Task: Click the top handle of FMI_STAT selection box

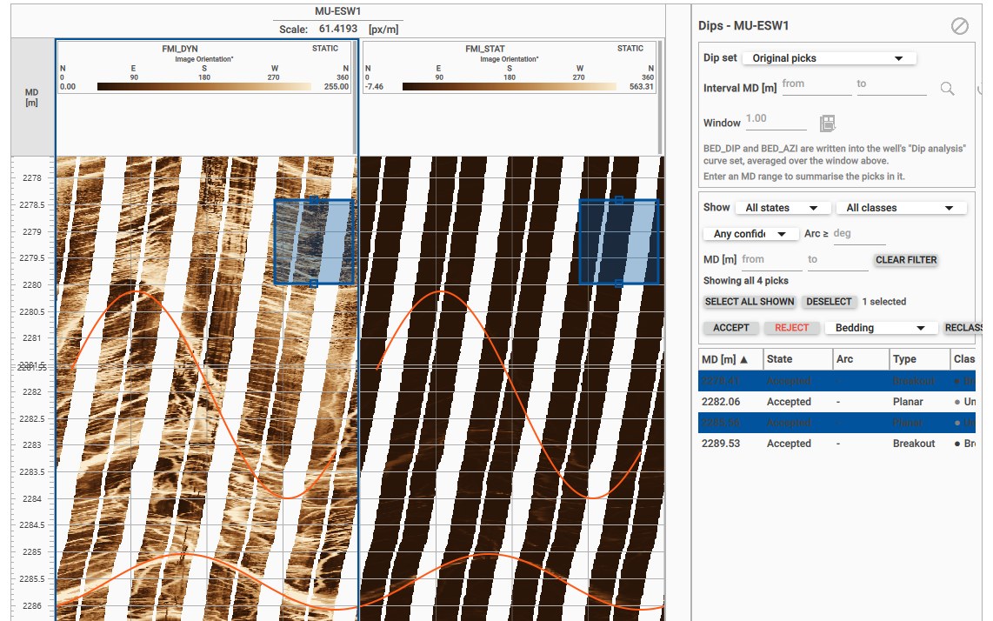Action: (619, 200)
